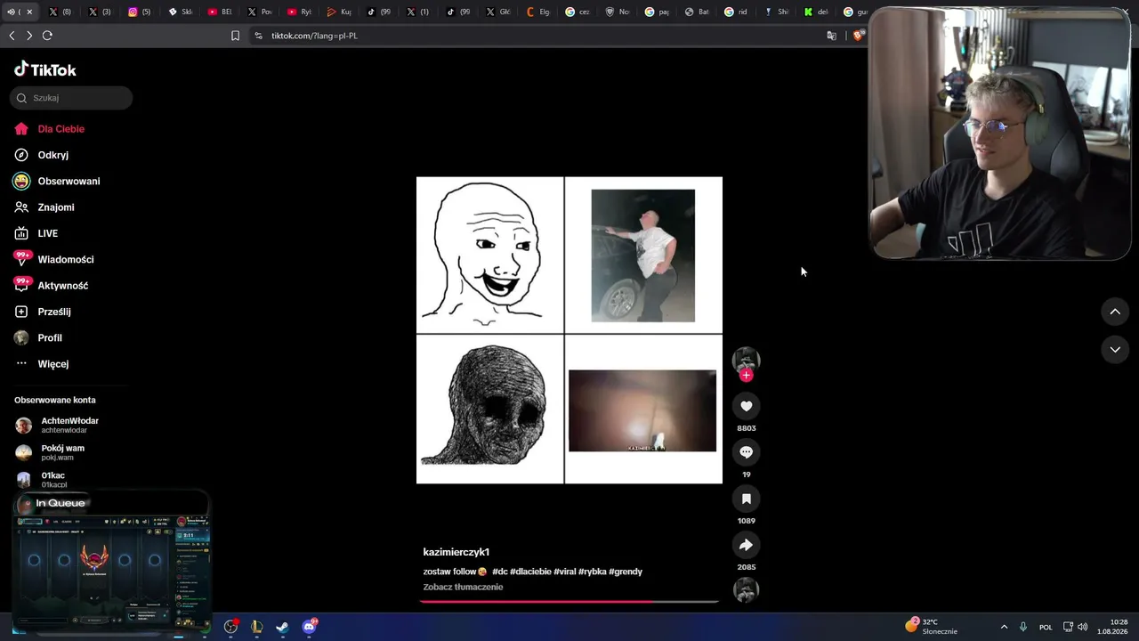This screenshot has width=1139, height=641.
Task: Open Profil page from sidebar
Action: [38, 338]
